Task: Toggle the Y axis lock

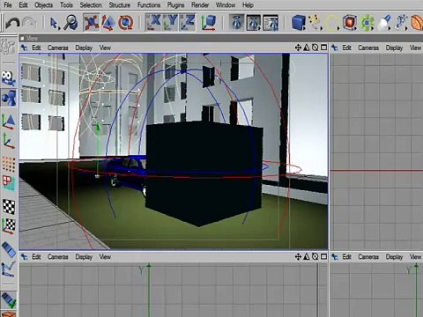Action: [x=170, y=22]
